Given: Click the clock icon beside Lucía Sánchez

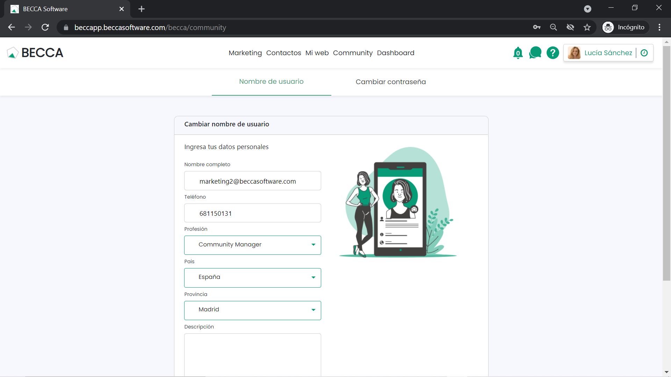Looking at the screenshot, I should [644, 53].
